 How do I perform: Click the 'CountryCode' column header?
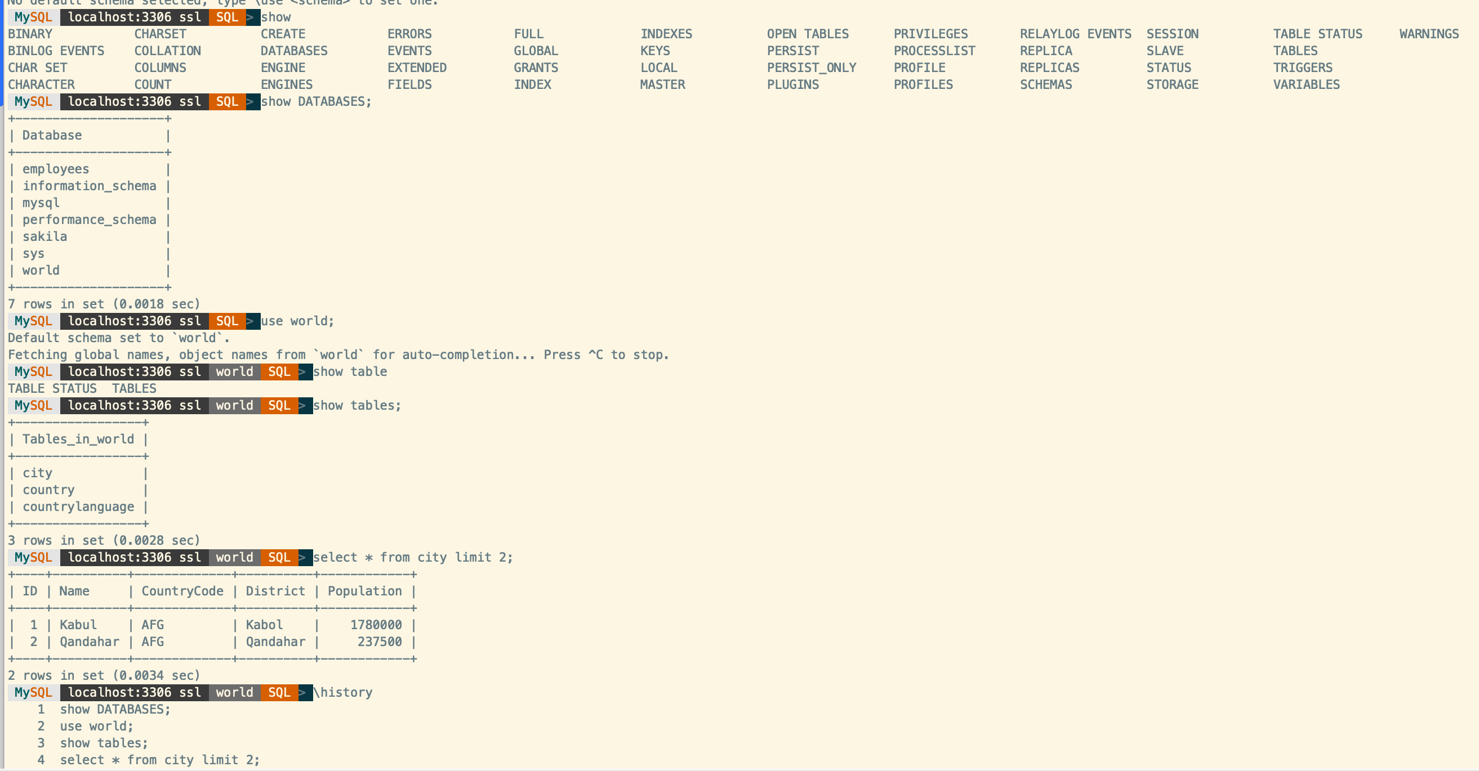182,591
